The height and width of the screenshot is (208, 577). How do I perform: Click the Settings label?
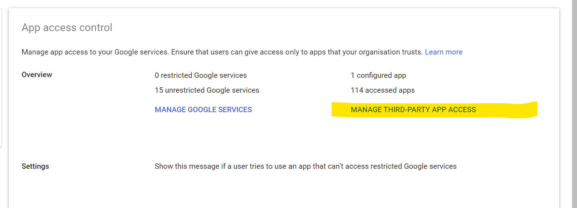pos(35,166)
